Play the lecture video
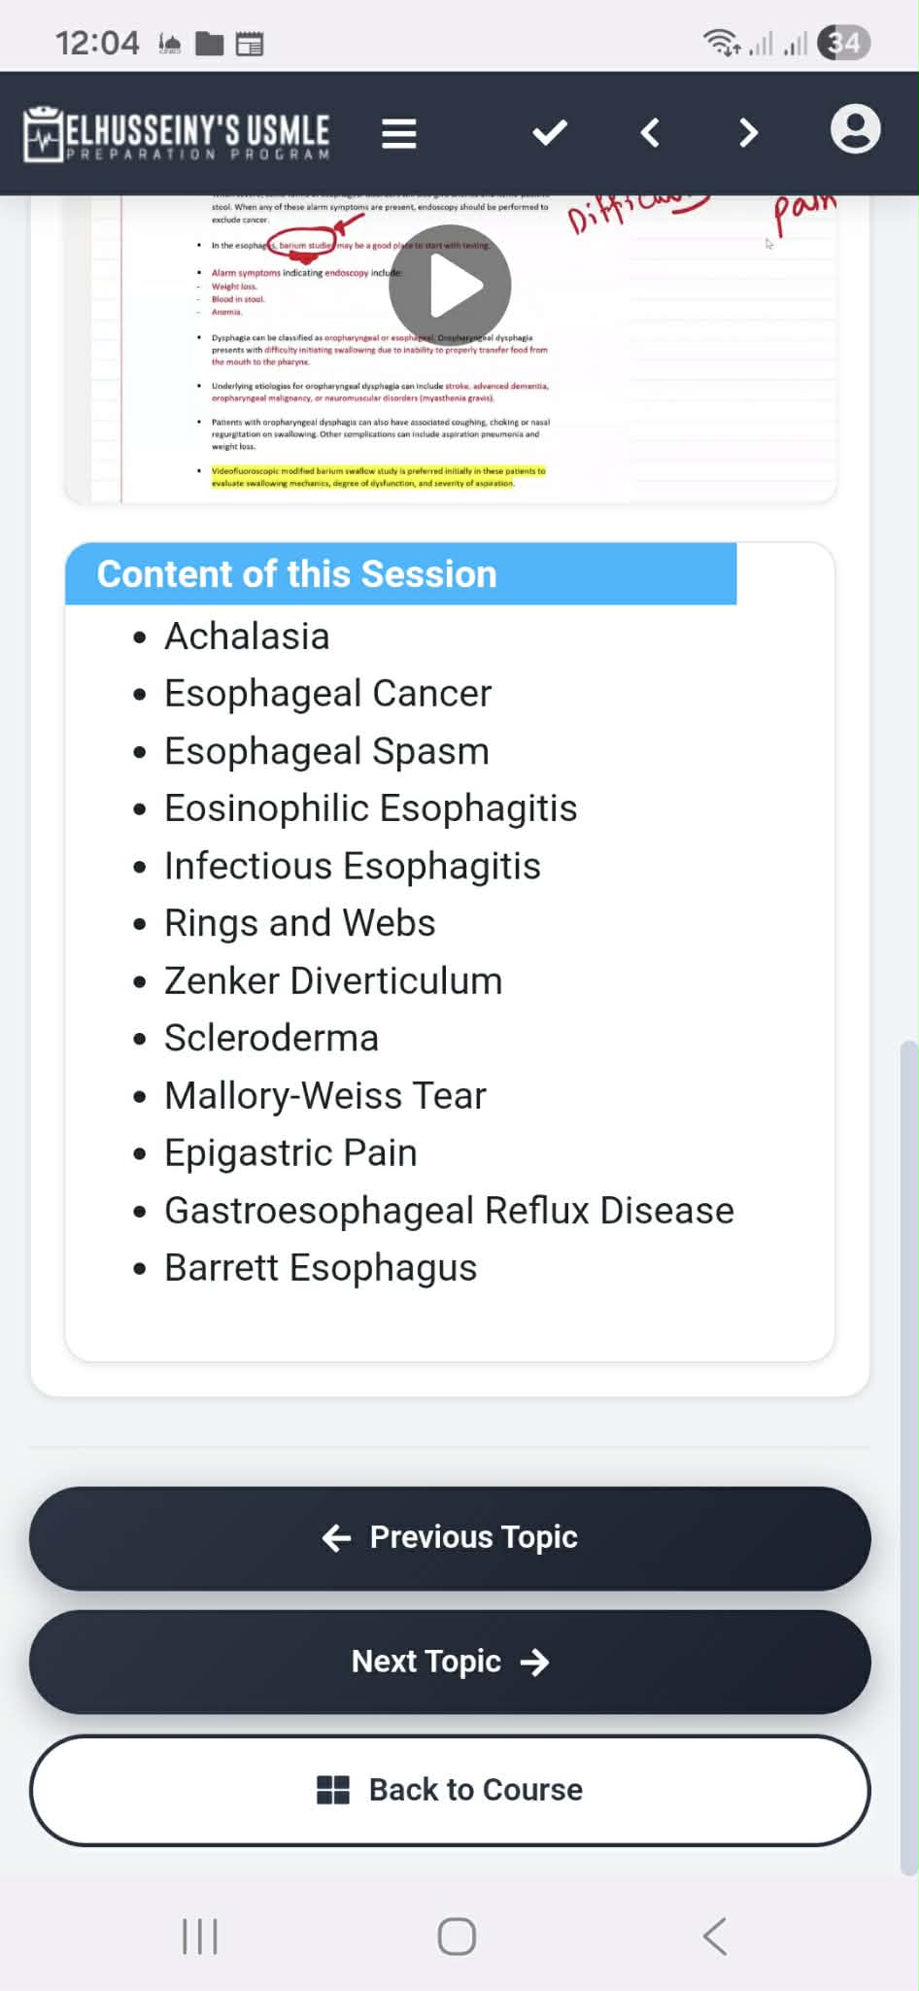This screenshot has height=1991, width=919. click(x=450, y=286)
